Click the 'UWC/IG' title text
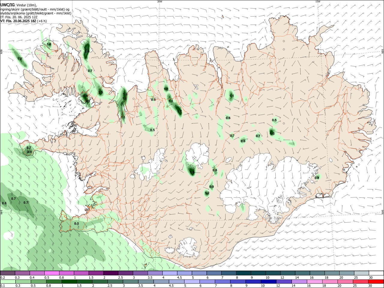Image resolution: width=384 pixels, height=288 pixels. pyautogui.click(x=7, y=5)
